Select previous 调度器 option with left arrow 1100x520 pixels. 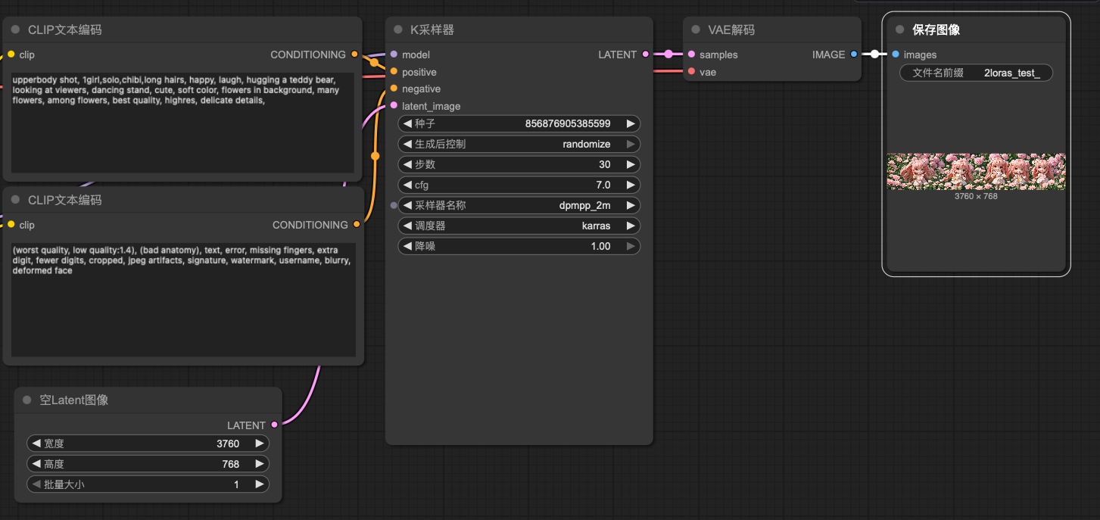pyautogui.click(x=407, y=226)
